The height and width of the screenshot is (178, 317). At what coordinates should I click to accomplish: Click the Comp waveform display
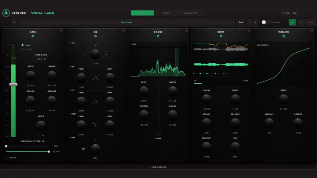click(221, 57)
